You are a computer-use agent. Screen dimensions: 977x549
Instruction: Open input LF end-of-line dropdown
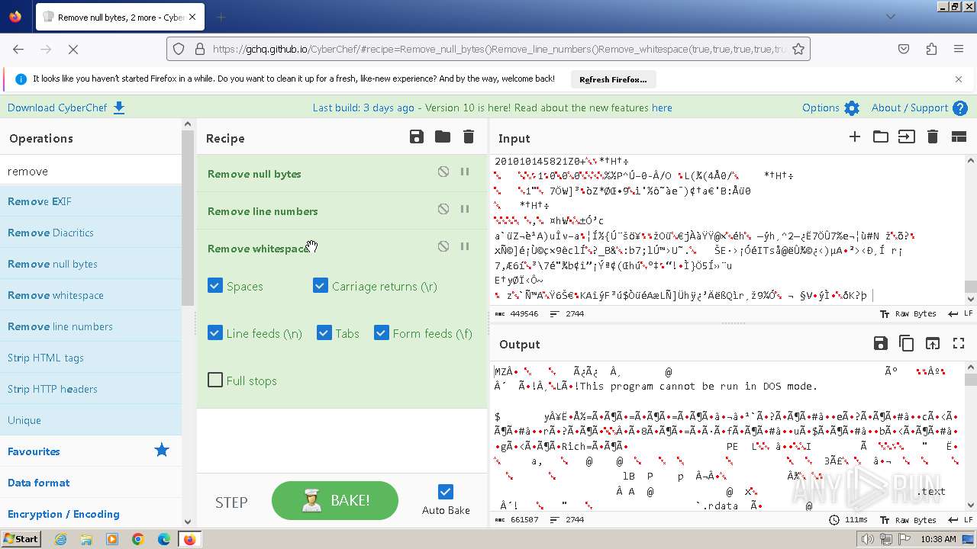pos(959,313)
